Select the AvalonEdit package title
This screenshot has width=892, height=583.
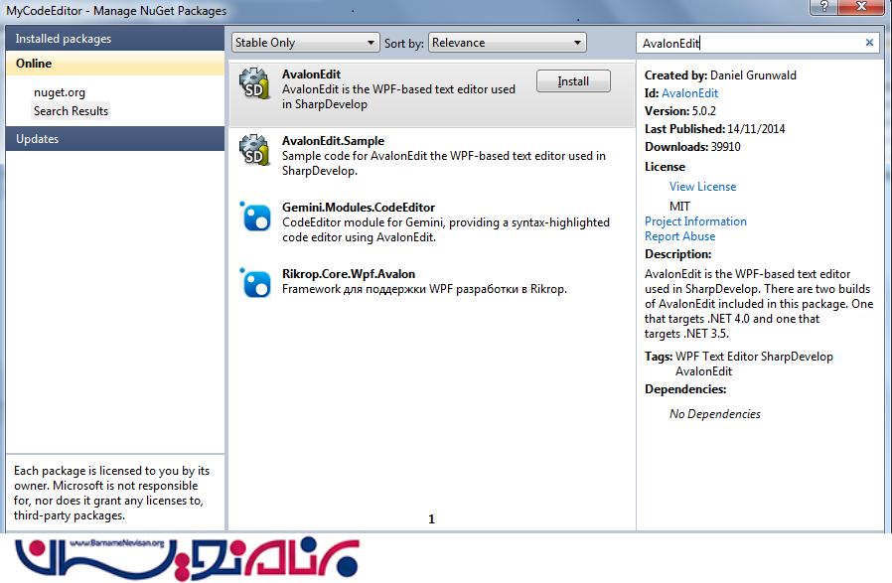[311, 73]
